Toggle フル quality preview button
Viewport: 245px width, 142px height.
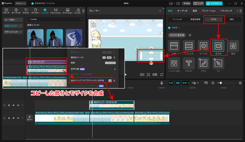tap(142, 75)
